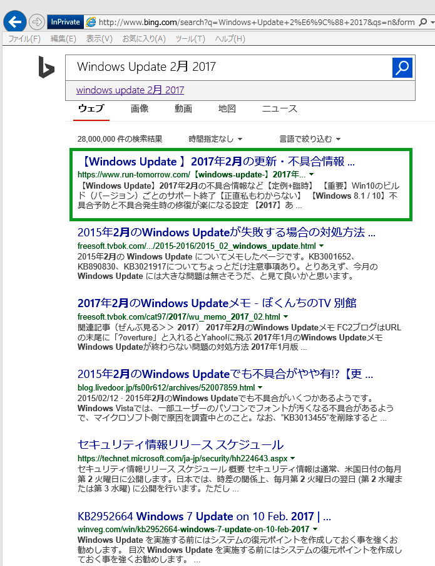Open the 編集(E) menu

point(63,39)
